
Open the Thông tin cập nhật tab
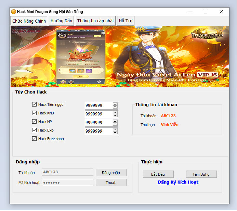(95, 21)
